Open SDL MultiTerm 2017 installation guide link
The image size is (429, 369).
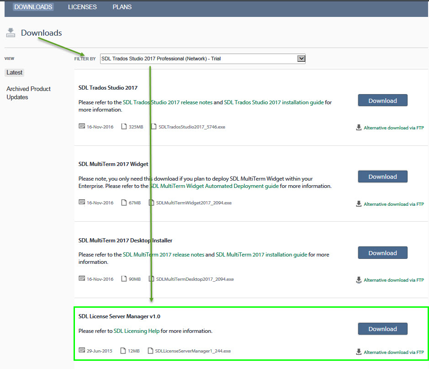point(261,255)
